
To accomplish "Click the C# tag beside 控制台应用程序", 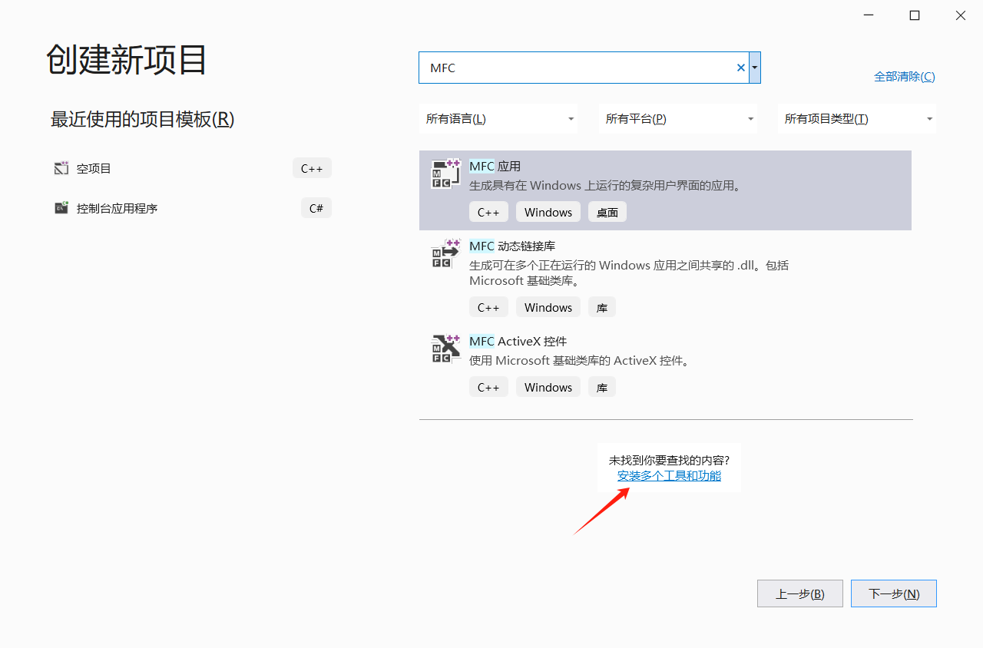I will coord(316,208).
